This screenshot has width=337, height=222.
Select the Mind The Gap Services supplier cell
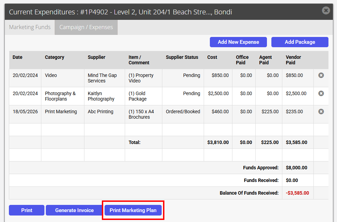105,78
